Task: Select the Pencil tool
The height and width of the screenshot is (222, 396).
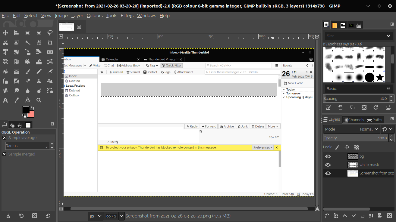Action: click(39, 71)
